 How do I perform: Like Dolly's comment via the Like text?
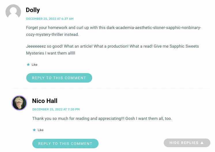[35, 65]
